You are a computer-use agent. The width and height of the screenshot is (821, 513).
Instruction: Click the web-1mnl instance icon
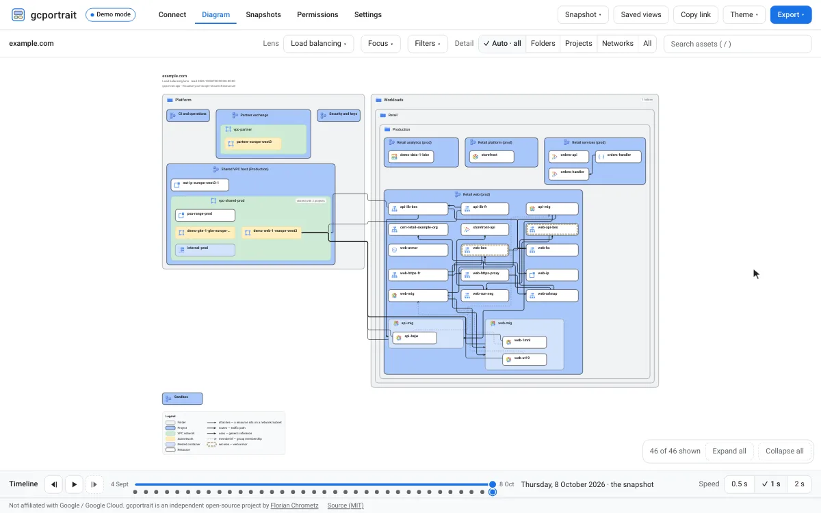508,341
